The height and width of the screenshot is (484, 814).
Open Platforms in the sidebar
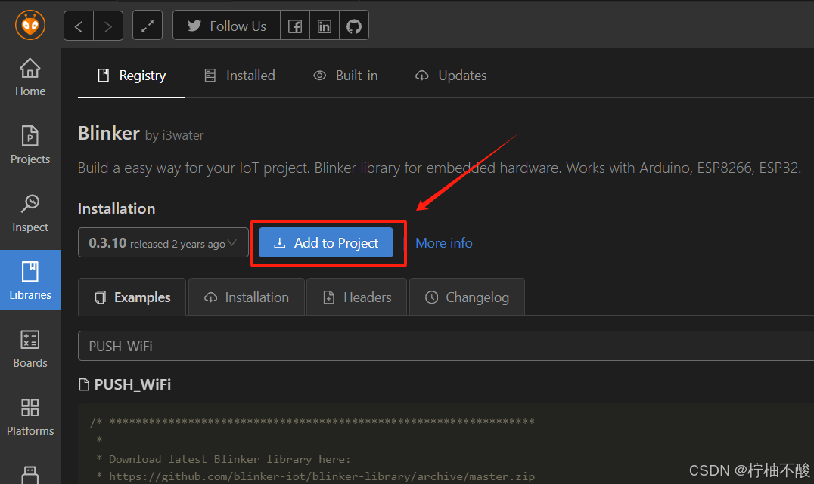(x=30, y=417)
